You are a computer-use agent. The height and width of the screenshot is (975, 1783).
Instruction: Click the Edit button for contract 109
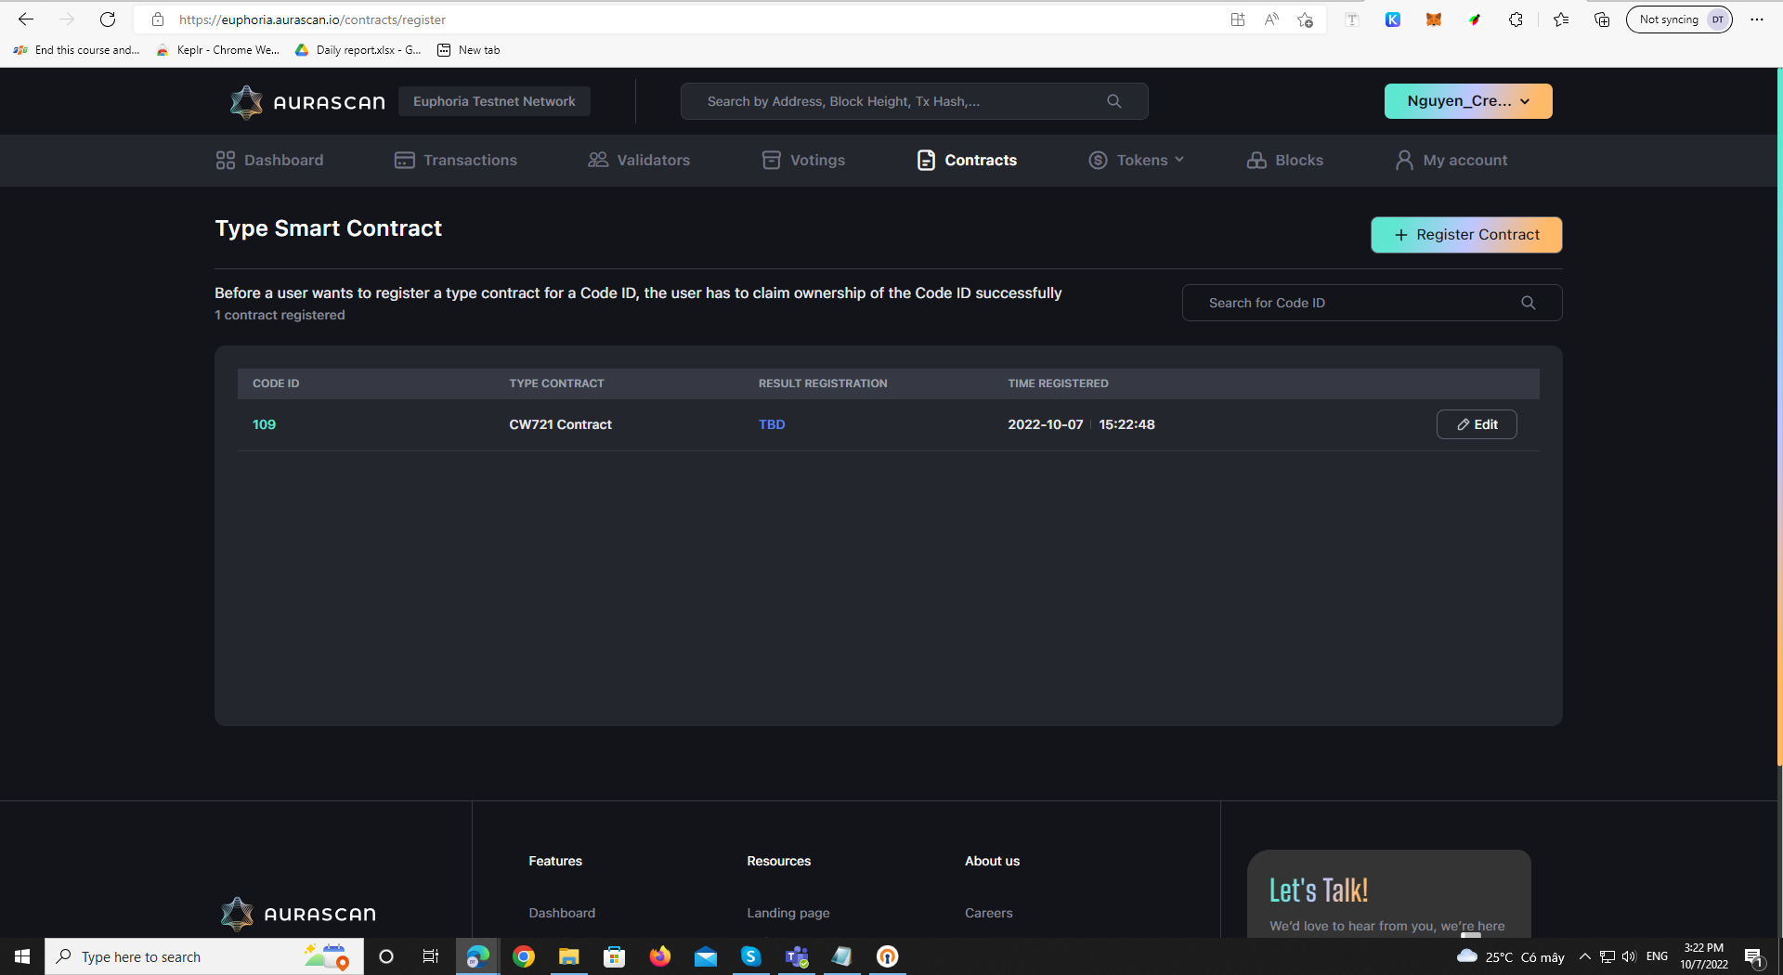1476,424
